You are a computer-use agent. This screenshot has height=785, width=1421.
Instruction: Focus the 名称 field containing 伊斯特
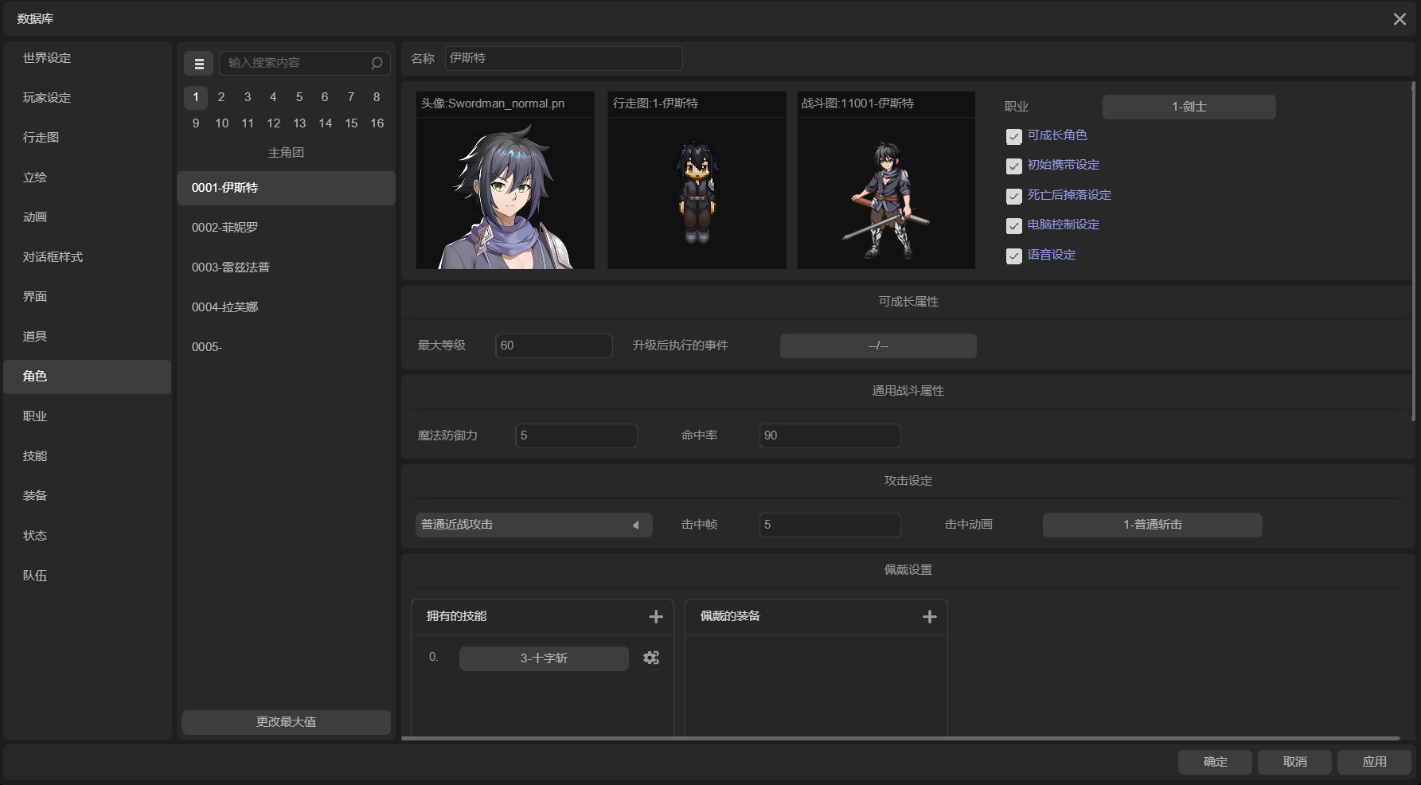click(x=564, y=58)
